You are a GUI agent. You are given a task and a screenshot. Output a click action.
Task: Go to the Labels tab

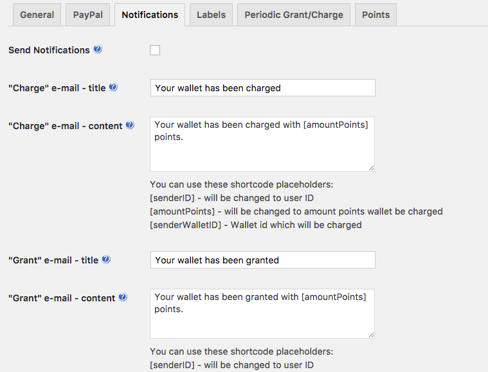point(211,15)
